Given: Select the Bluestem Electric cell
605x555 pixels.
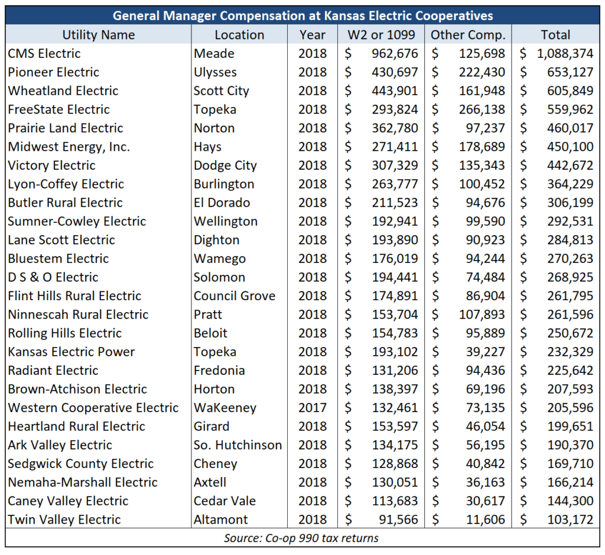Looking at the screenshot, I should point(58,259).
